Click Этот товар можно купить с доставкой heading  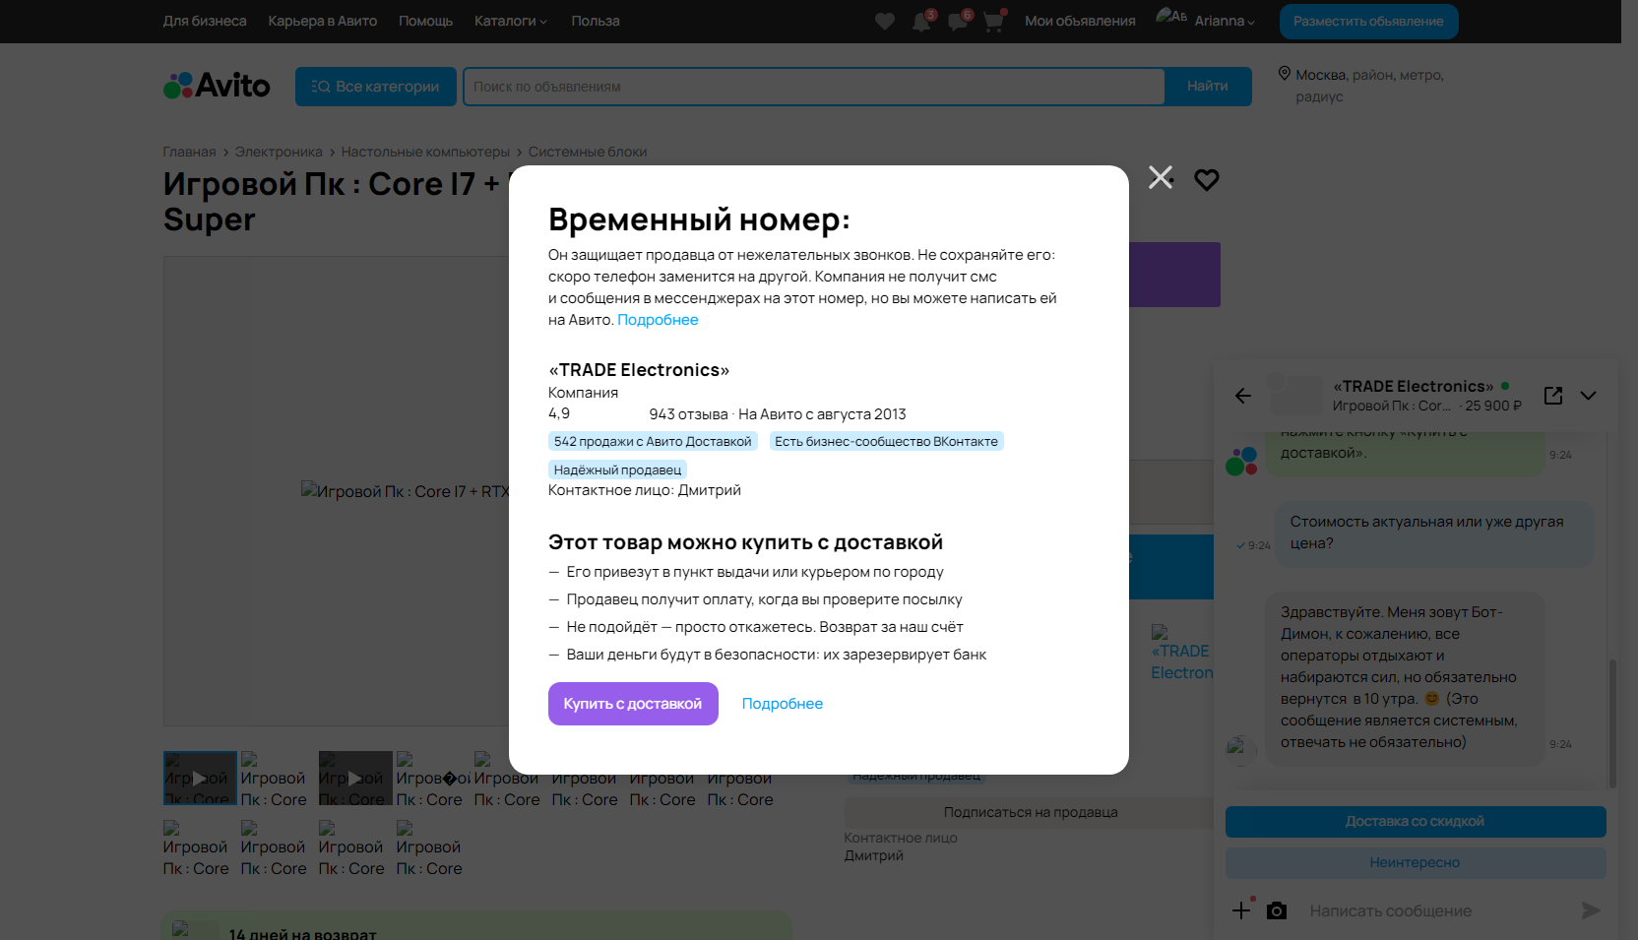coord(746,542)
